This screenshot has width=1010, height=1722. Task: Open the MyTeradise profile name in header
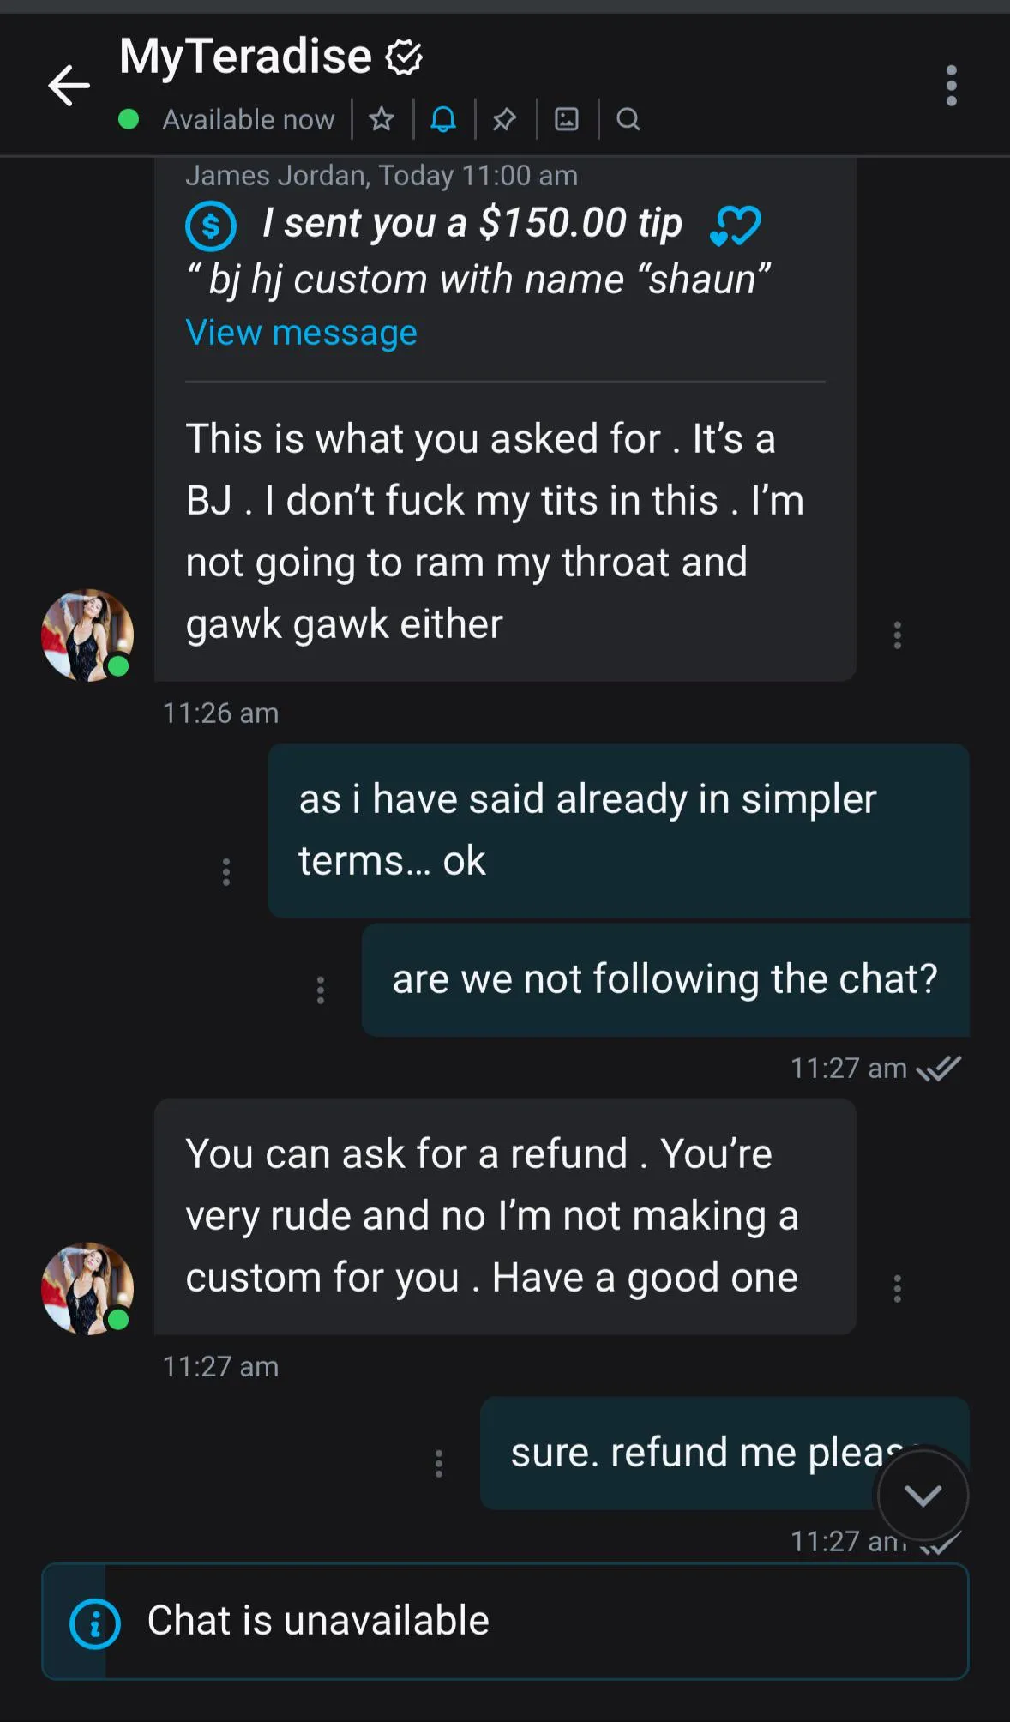coord(246,57)
